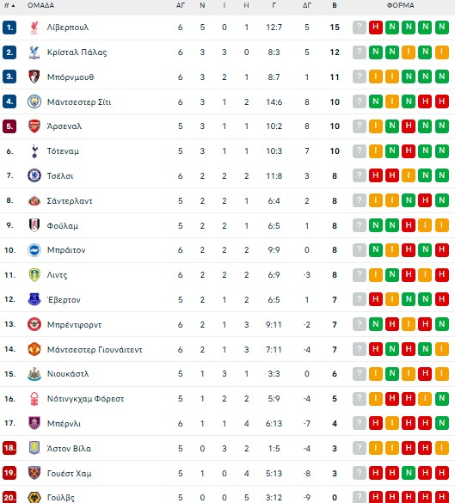Open the Λίβερπουλ team link
Screen dimensions: 455x503
click(x=68, y=28)
